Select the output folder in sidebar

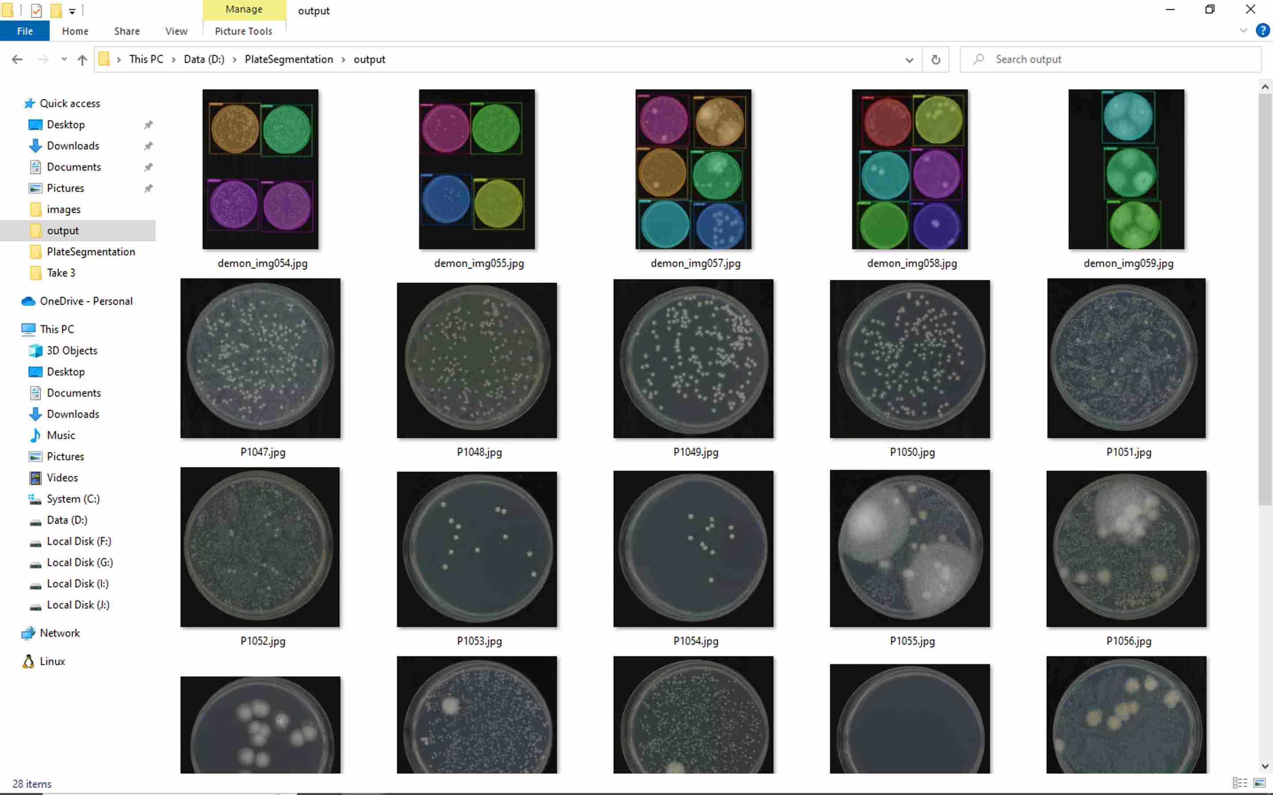click(63, 230)
